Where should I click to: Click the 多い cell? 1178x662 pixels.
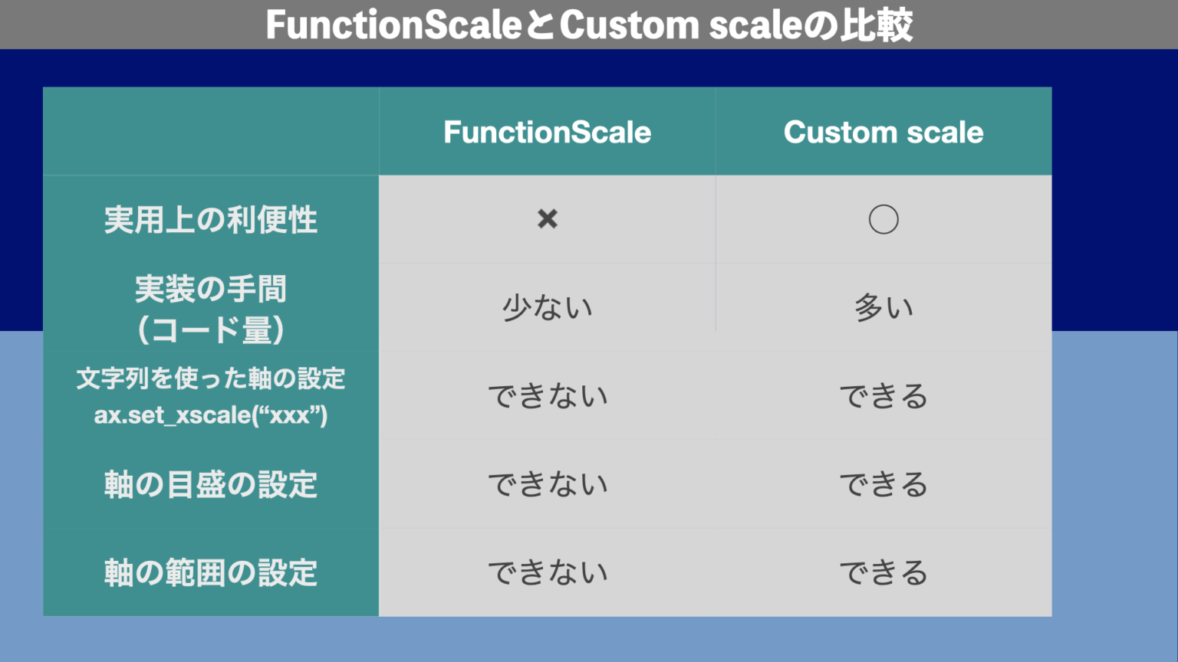(883, 308)
